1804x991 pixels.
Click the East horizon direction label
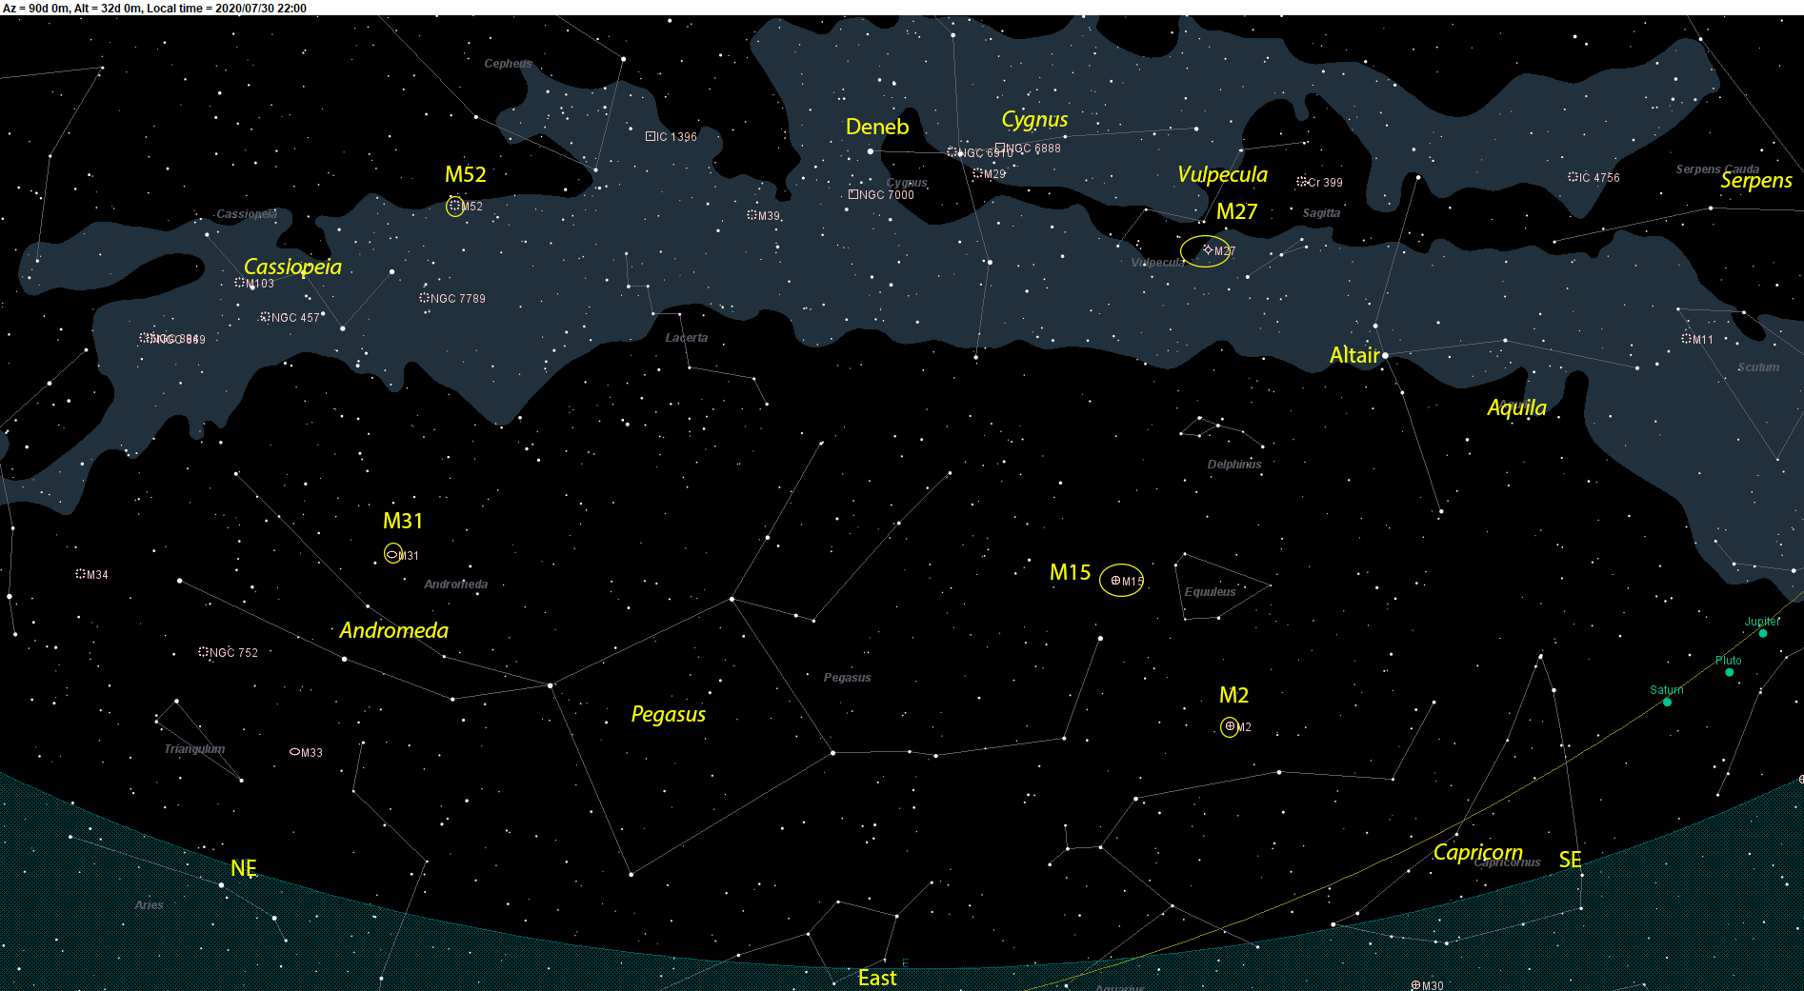pyautogui.click(x=877, y=978)
